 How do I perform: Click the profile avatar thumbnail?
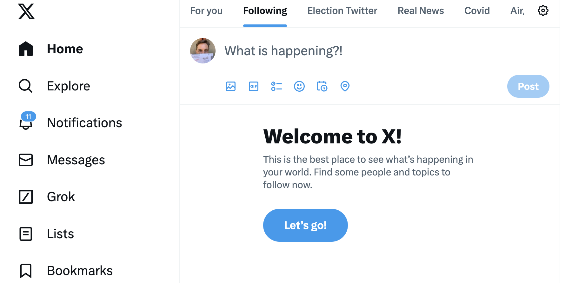[x=203, y=51]
